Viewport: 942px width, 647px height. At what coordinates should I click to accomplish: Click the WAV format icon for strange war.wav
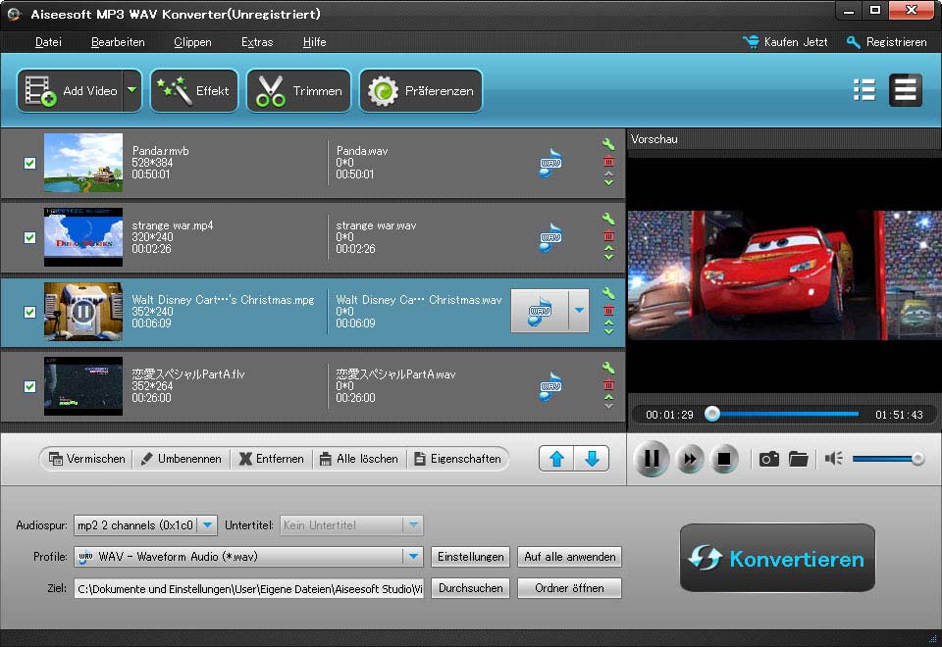tap(549, 237)
